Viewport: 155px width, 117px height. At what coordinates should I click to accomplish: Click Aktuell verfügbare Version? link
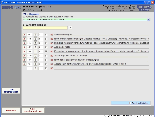coord(121,10)
